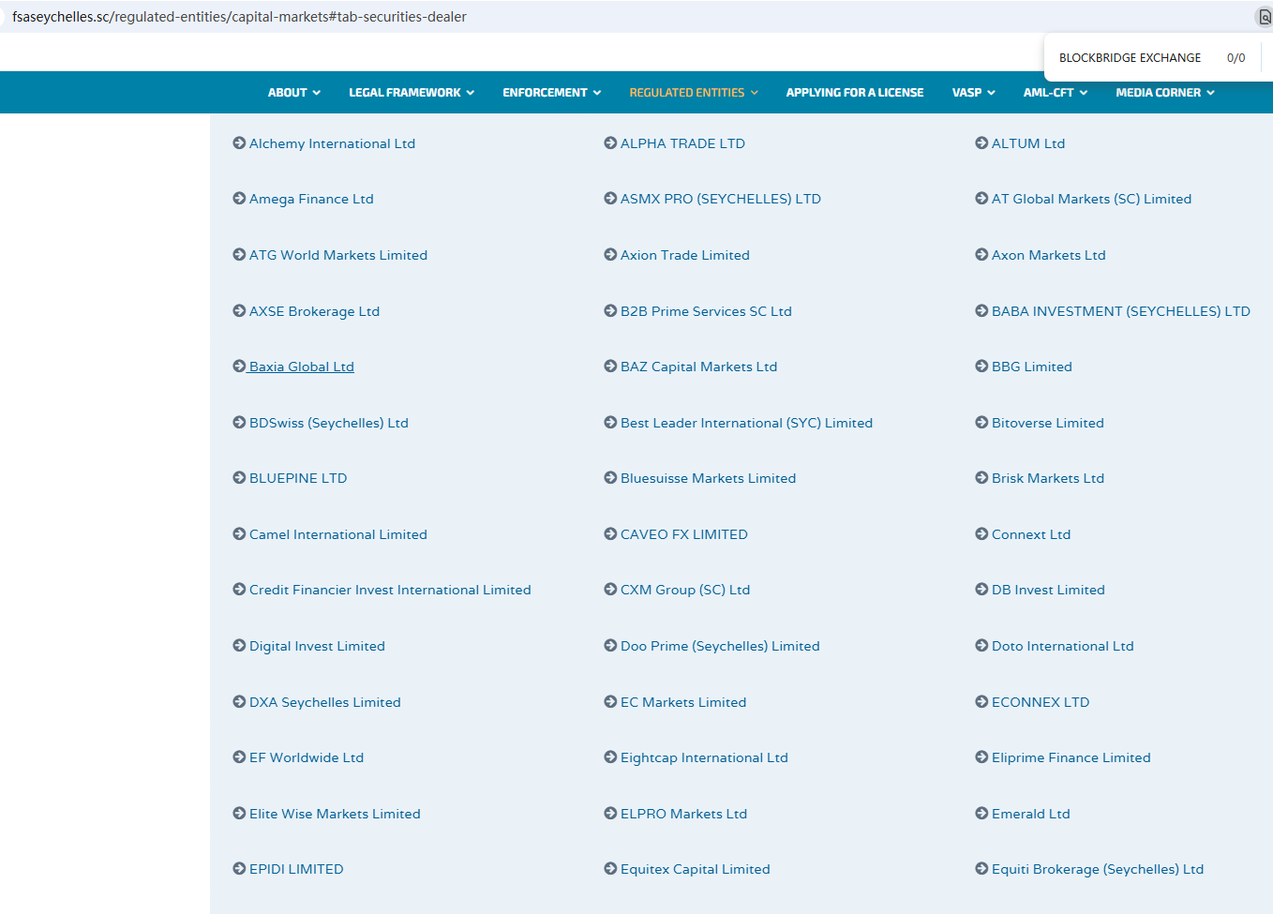
Task: Click the 0/0 find results counter
Action: point(1236,58)
